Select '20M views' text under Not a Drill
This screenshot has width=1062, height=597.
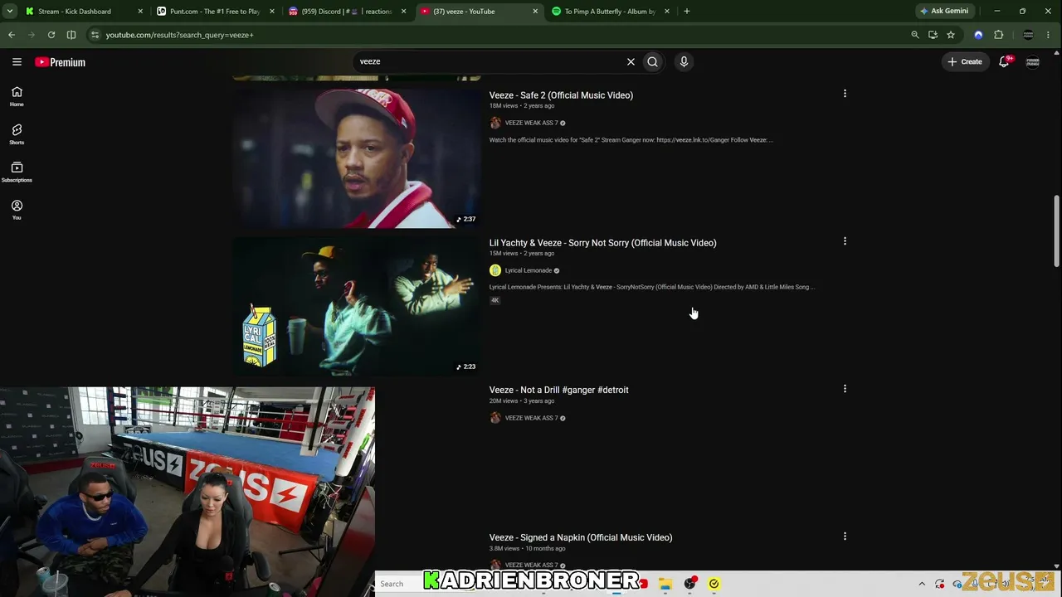pos(504,401)
